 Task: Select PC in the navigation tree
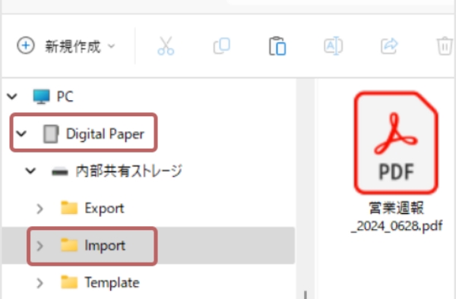65,96
